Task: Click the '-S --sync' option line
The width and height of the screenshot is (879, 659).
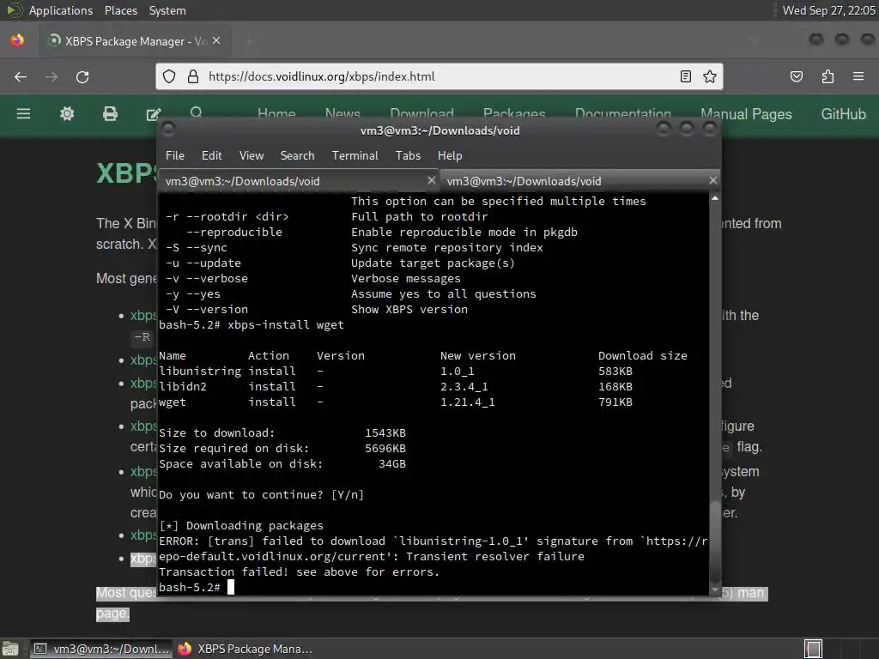Action: click(x=355, y=248)
